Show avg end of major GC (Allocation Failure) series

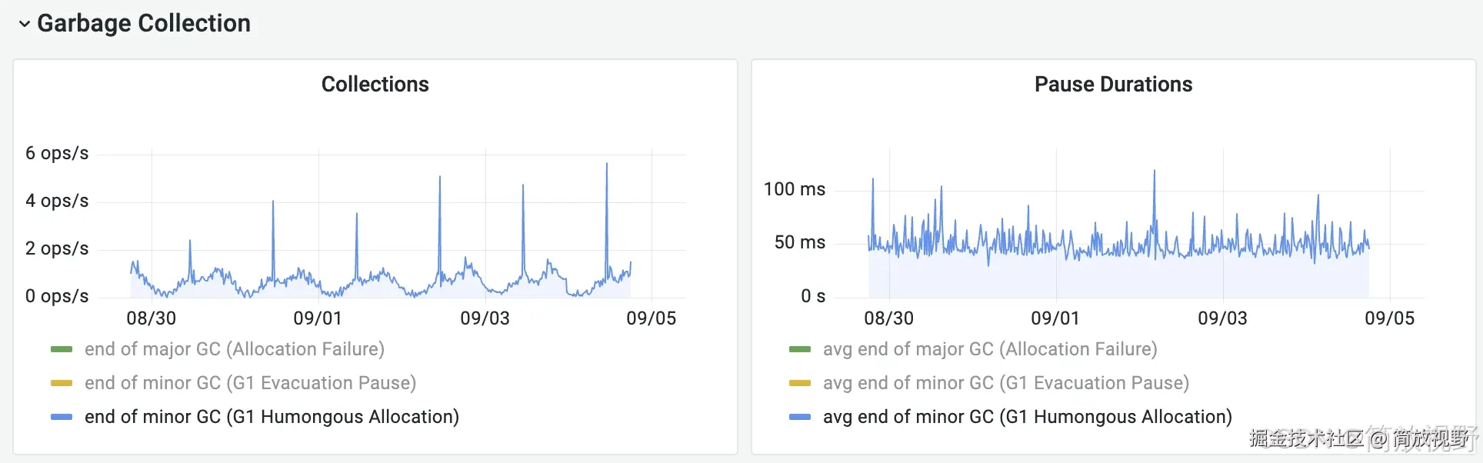click(990, 349)
